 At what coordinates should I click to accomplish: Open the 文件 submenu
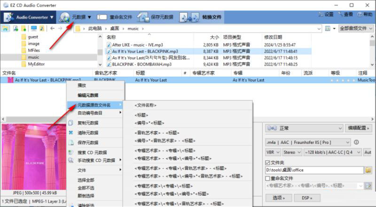coord(95,170)
